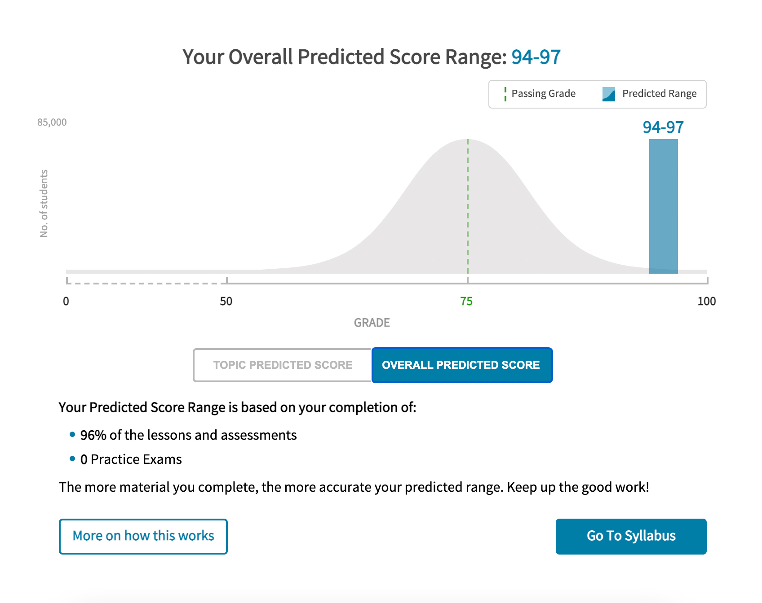Click the Predicted Range legend swatch
The width and height of the screenshot is (762, 603).
[x=609, y=94]
